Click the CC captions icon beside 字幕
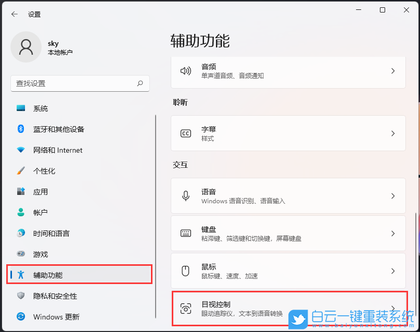This screenshot has height=332, width=420. point(186,133)
